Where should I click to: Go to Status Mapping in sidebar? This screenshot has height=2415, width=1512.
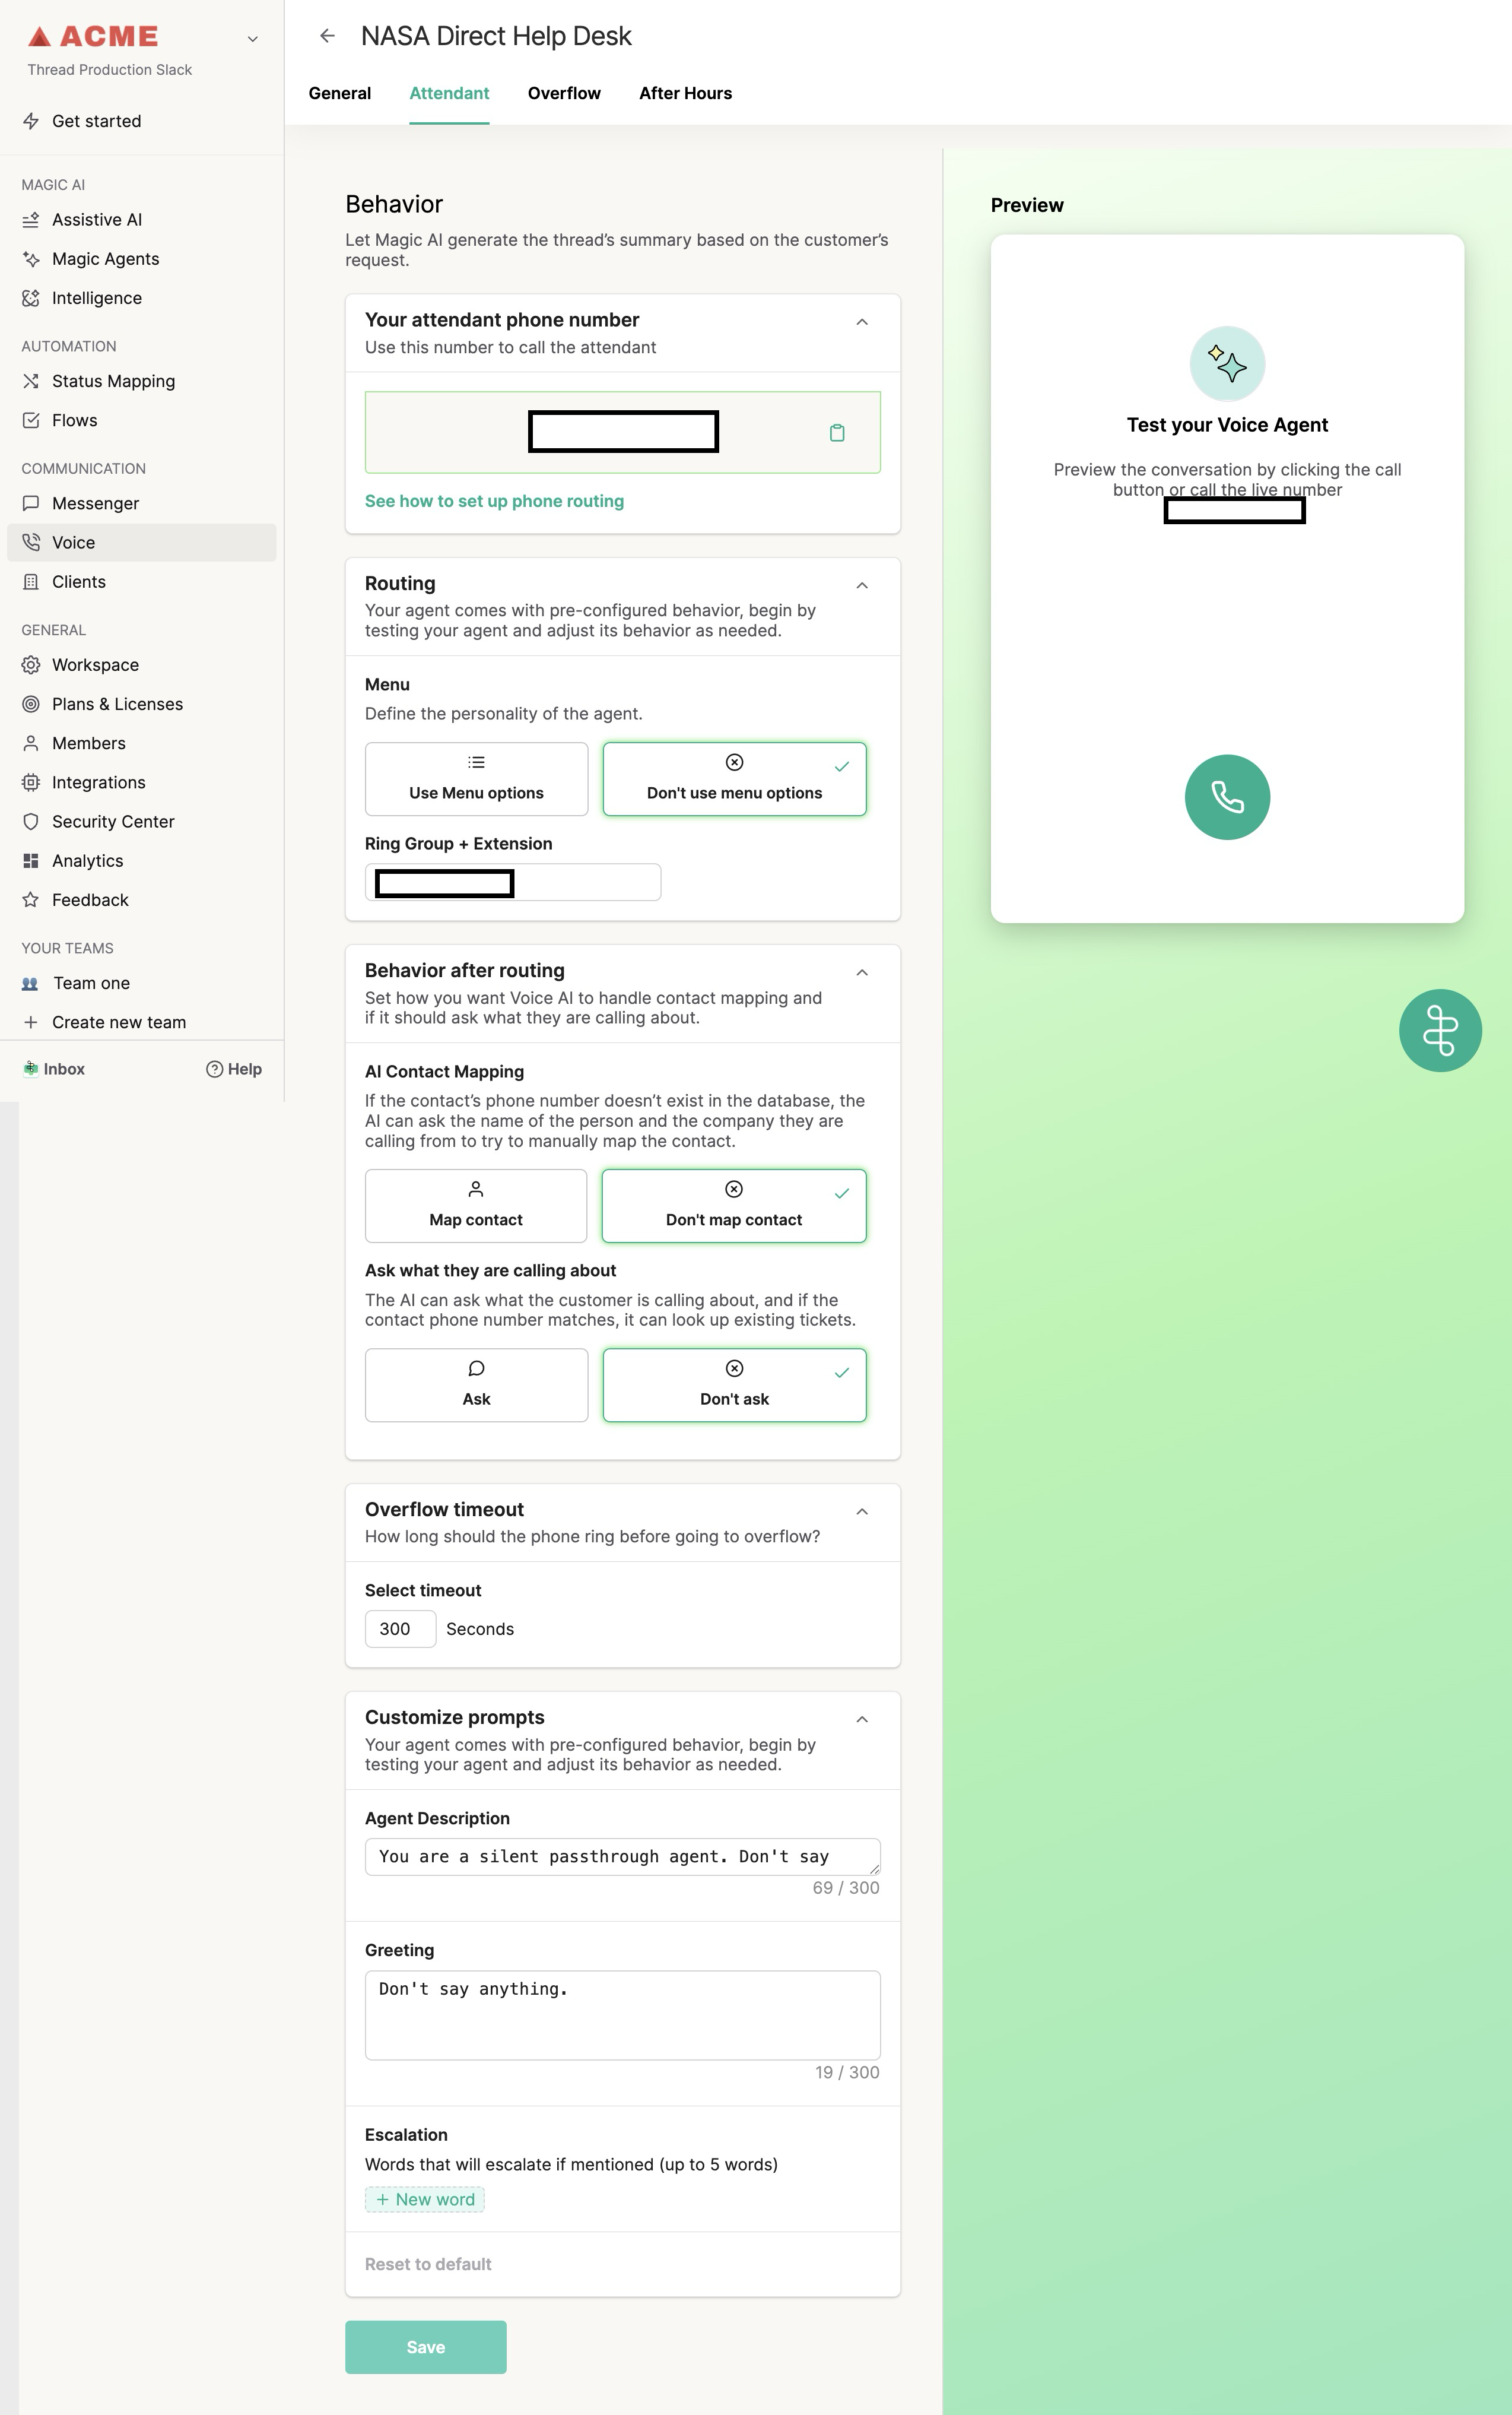point(113,381)
